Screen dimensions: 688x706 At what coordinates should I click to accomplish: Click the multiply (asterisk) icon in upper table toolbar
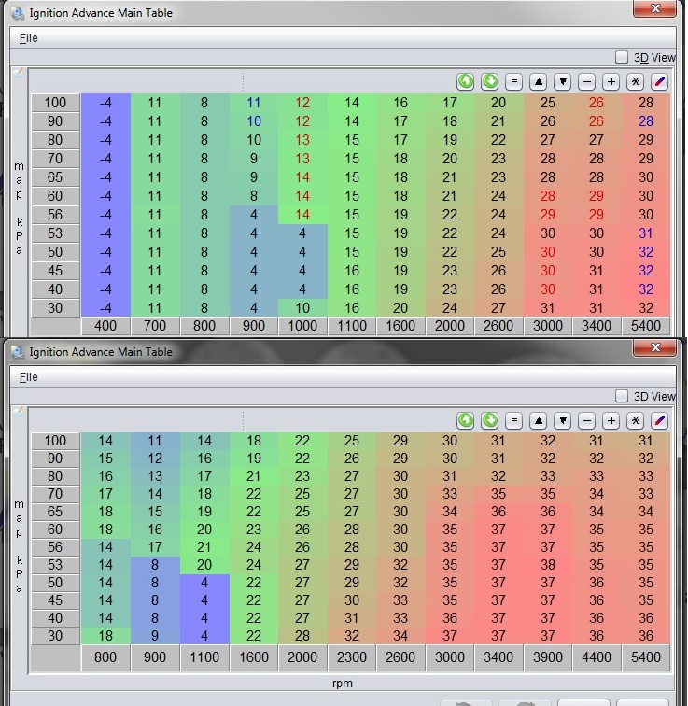tap(636, 81)
